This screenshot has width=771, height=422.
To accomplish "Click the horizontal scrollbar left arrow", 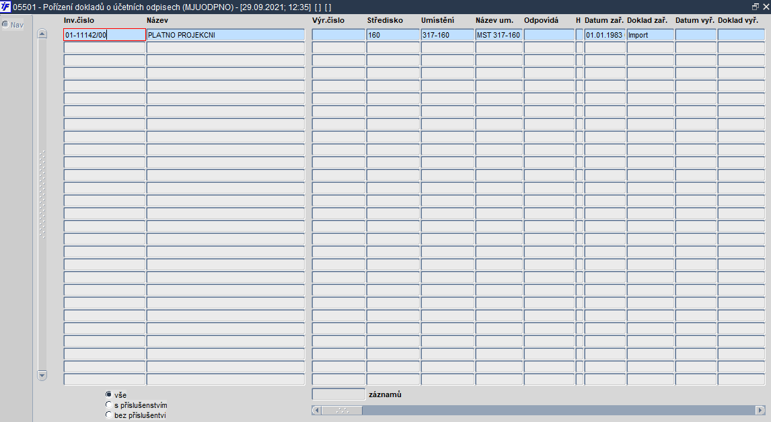I will point(317,410).
